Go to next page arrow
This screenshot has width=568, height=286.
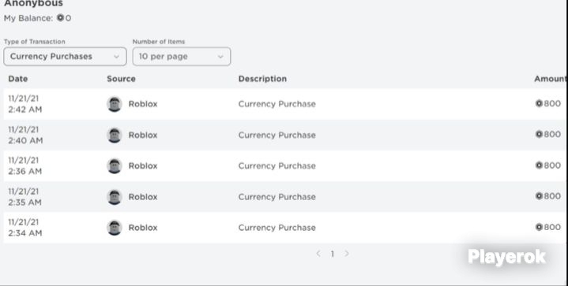pos(347,254)
